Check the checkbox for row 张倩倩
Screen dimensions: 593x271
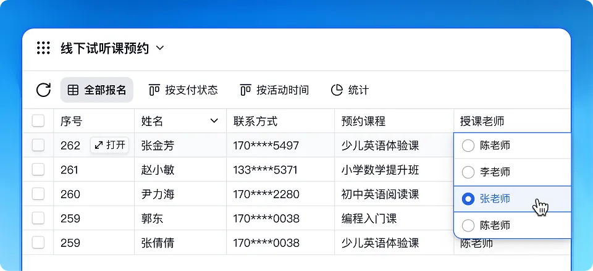click(x=38, y=243)
